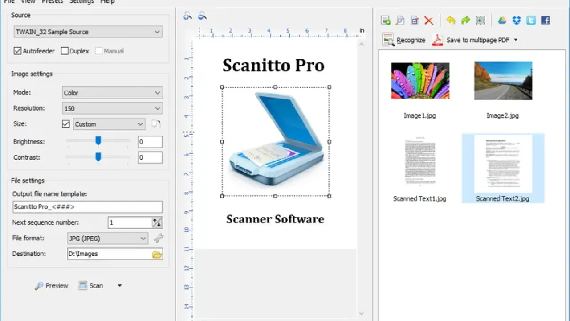Expand Save to multipage PDF arrow
Image resolution: width=570 pixels, height=321 pixels.
click(x=516, y=40)
